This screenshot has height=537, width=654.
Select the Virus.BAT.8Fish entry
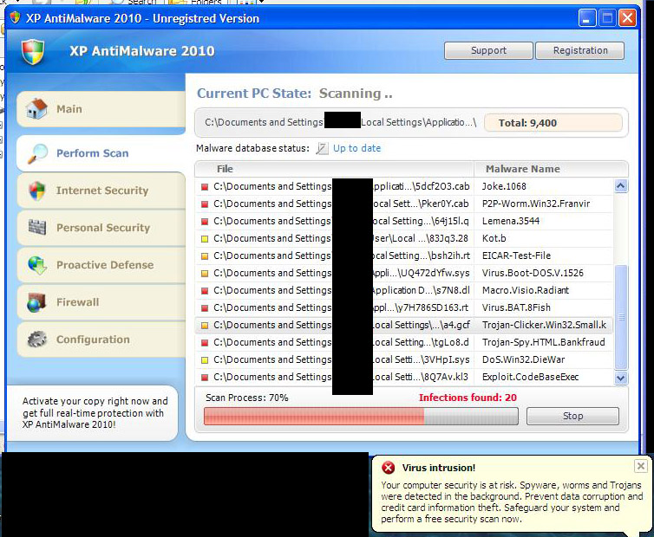[x=516, y=307]
